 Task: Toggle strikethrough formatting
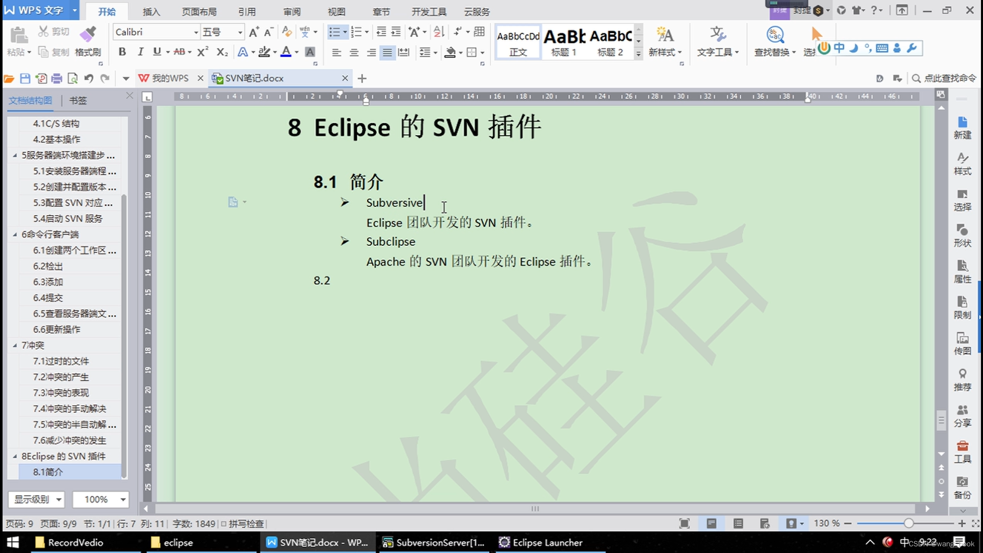tap(179, 52)
